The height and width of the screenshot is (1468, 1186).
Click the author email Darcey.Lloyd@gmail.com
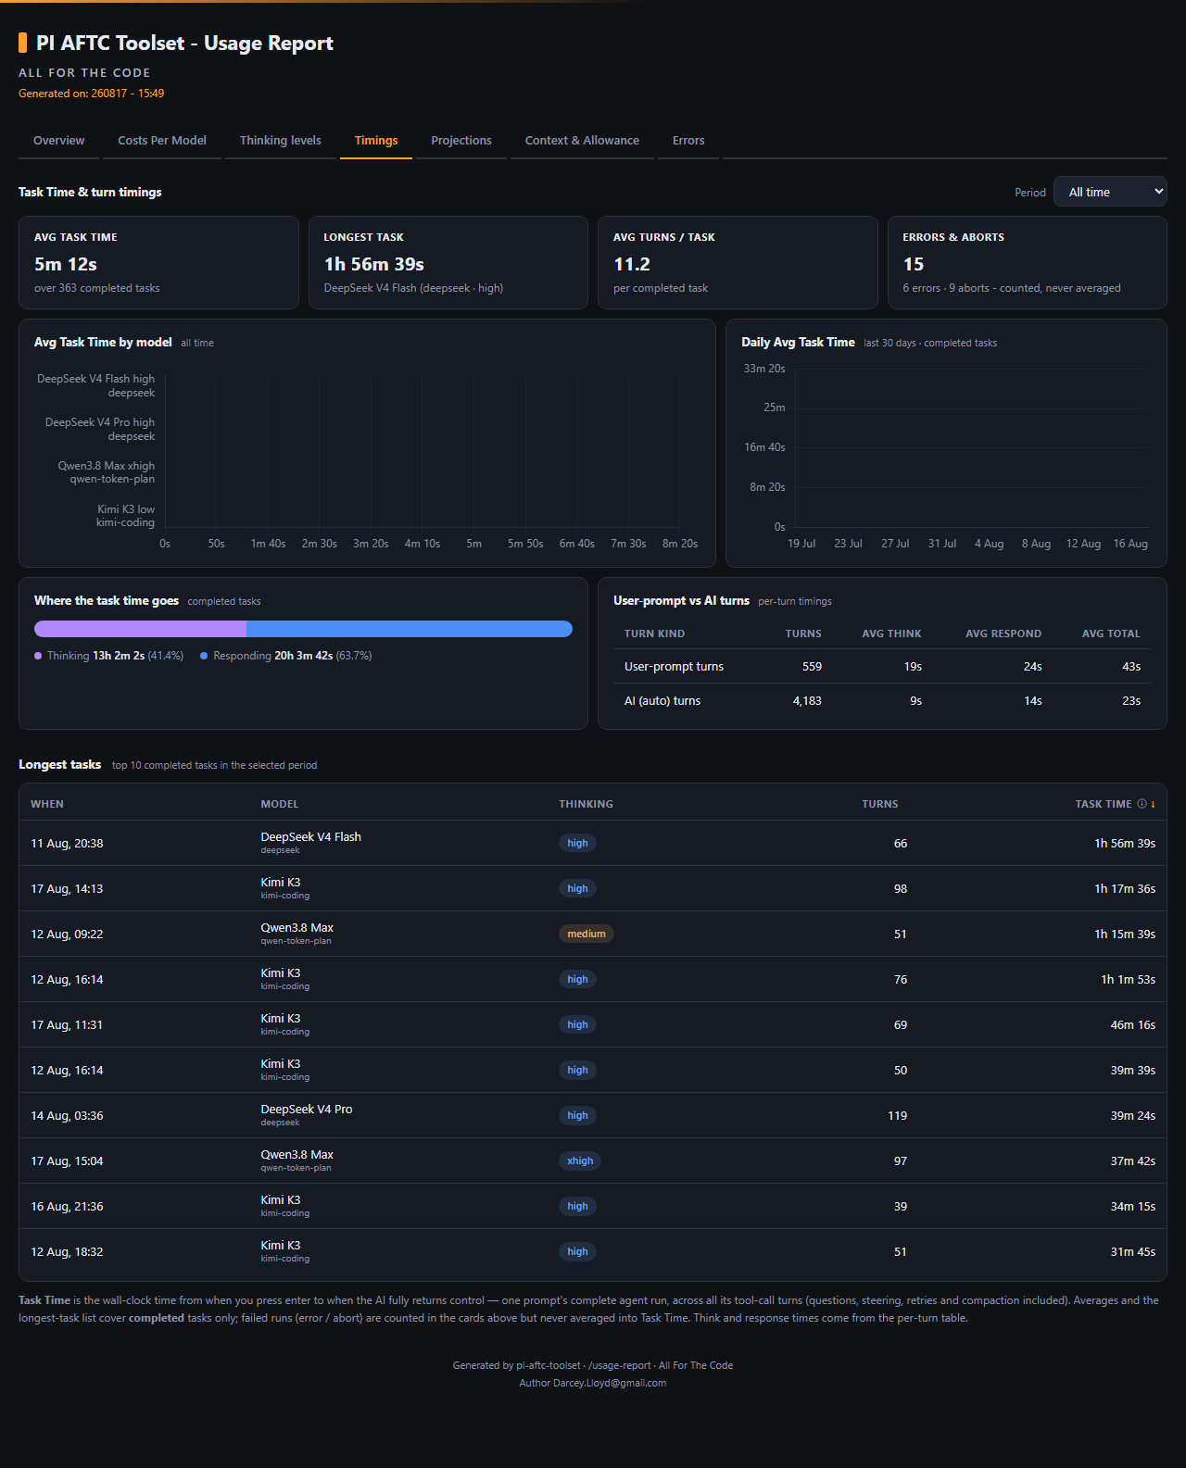click(610, 1383)
